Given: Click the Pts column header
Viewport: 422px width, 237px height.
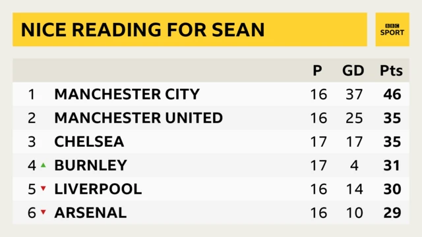Looking at the screenshot, I should pyautogui.click(x=391, y=70).
